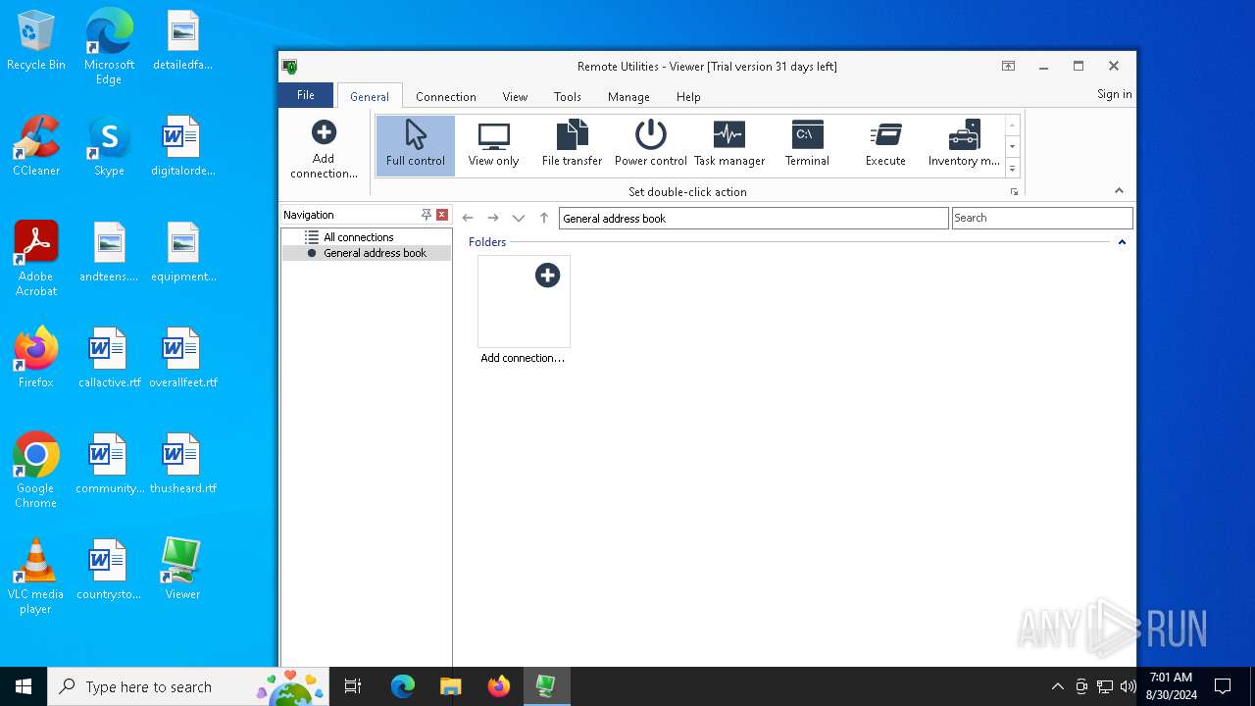
Task: Open VLC media player desktop shortcut
Action: (x=36, y=577)
